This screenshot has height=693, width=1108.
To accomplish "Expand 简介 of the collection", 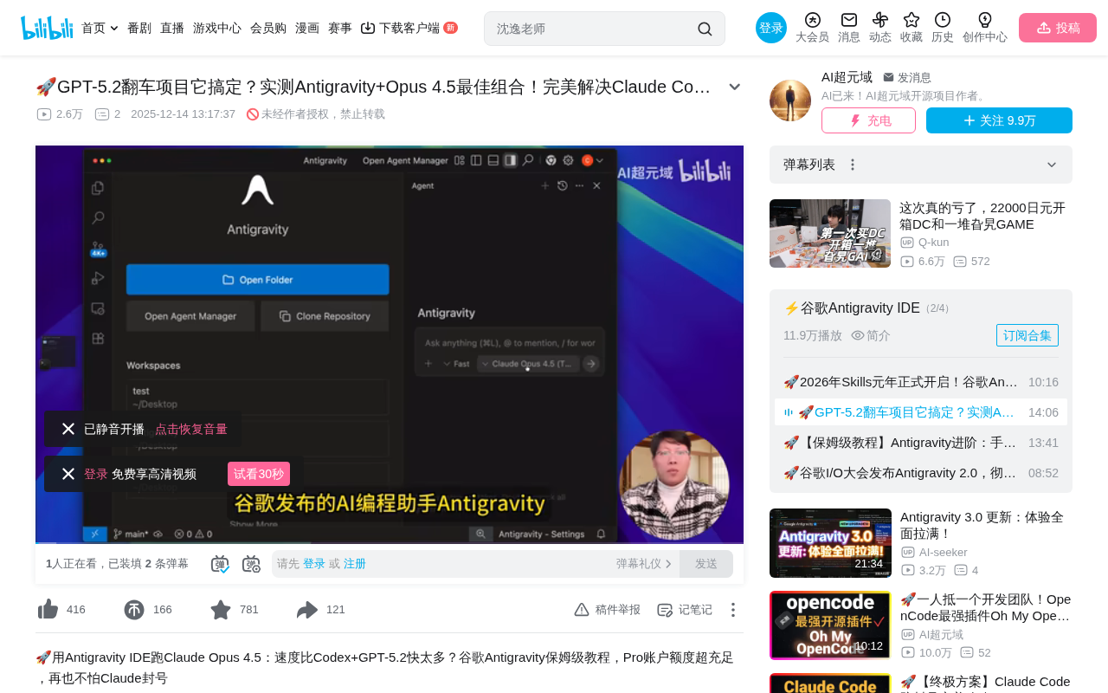I will 871,335.
